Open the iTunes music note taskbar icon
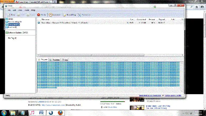The image size is (206, 116). pos(32,113)
